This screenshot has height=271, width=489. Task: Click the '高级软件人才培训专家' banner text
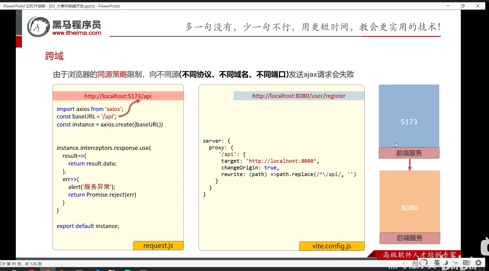point(419,255)
